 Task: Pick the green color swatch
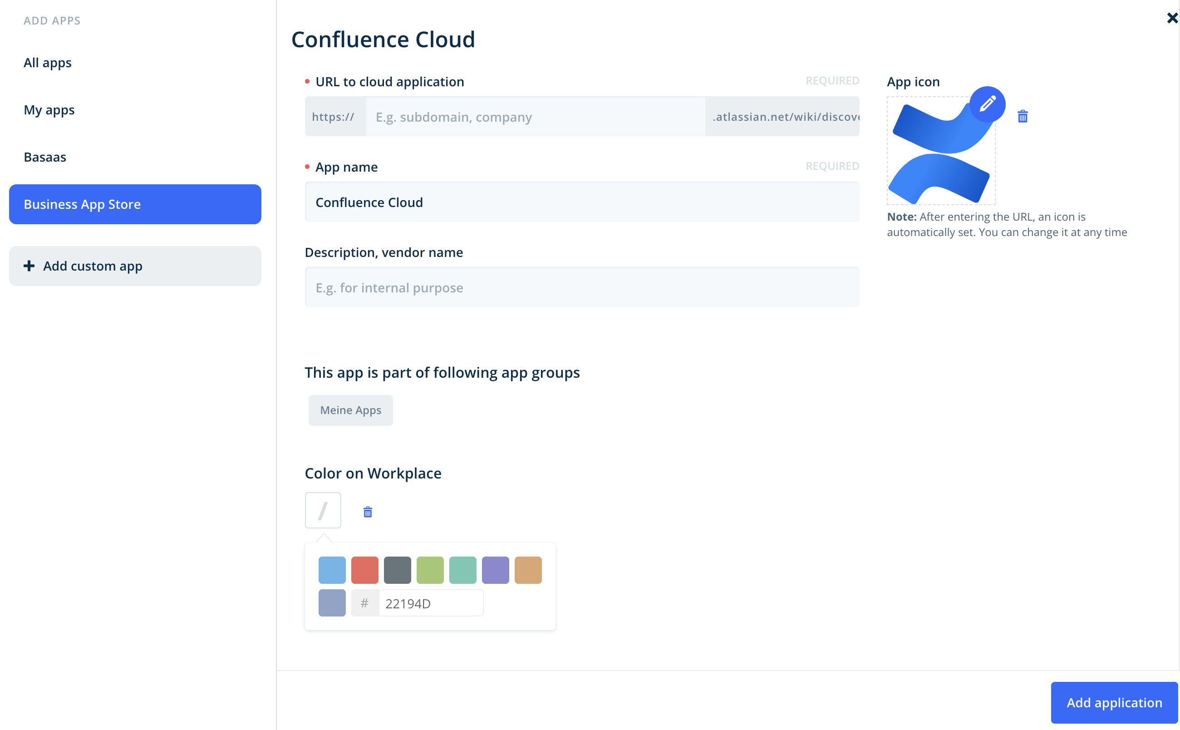430,570
